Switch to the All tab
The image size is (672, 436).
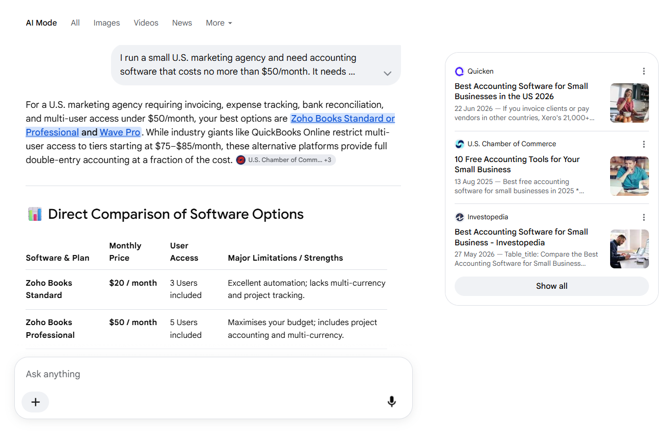75,23
